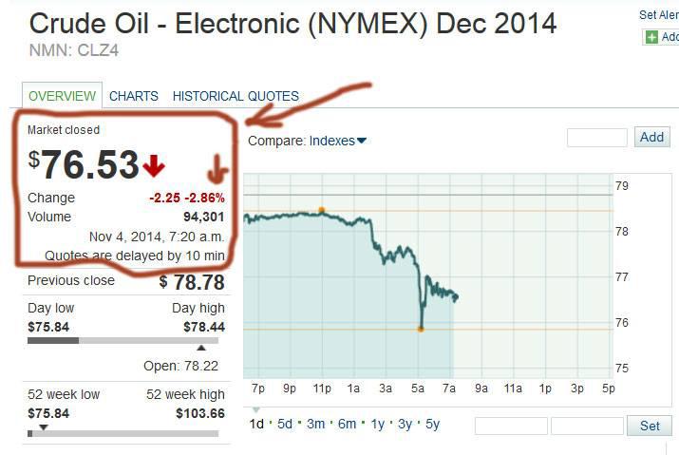Click the left date field beside Set
This screenshot has height=455, width=679.
pyautogui.click(x=511, y=426)
